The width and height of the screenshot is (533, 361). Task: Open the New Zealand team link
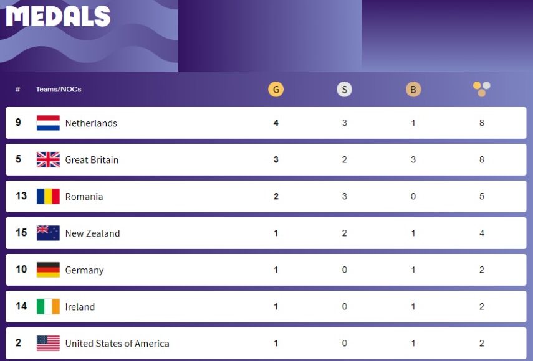click(x=92, y=233)
